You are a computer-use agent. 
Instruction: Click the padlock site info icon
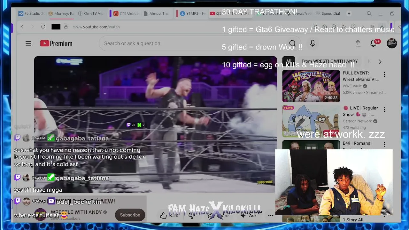66,27
